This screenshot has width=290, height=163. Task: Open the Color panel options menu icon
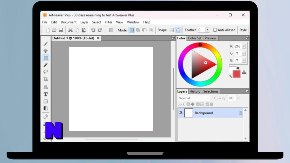pyautogui.click(x=247, y=38)
